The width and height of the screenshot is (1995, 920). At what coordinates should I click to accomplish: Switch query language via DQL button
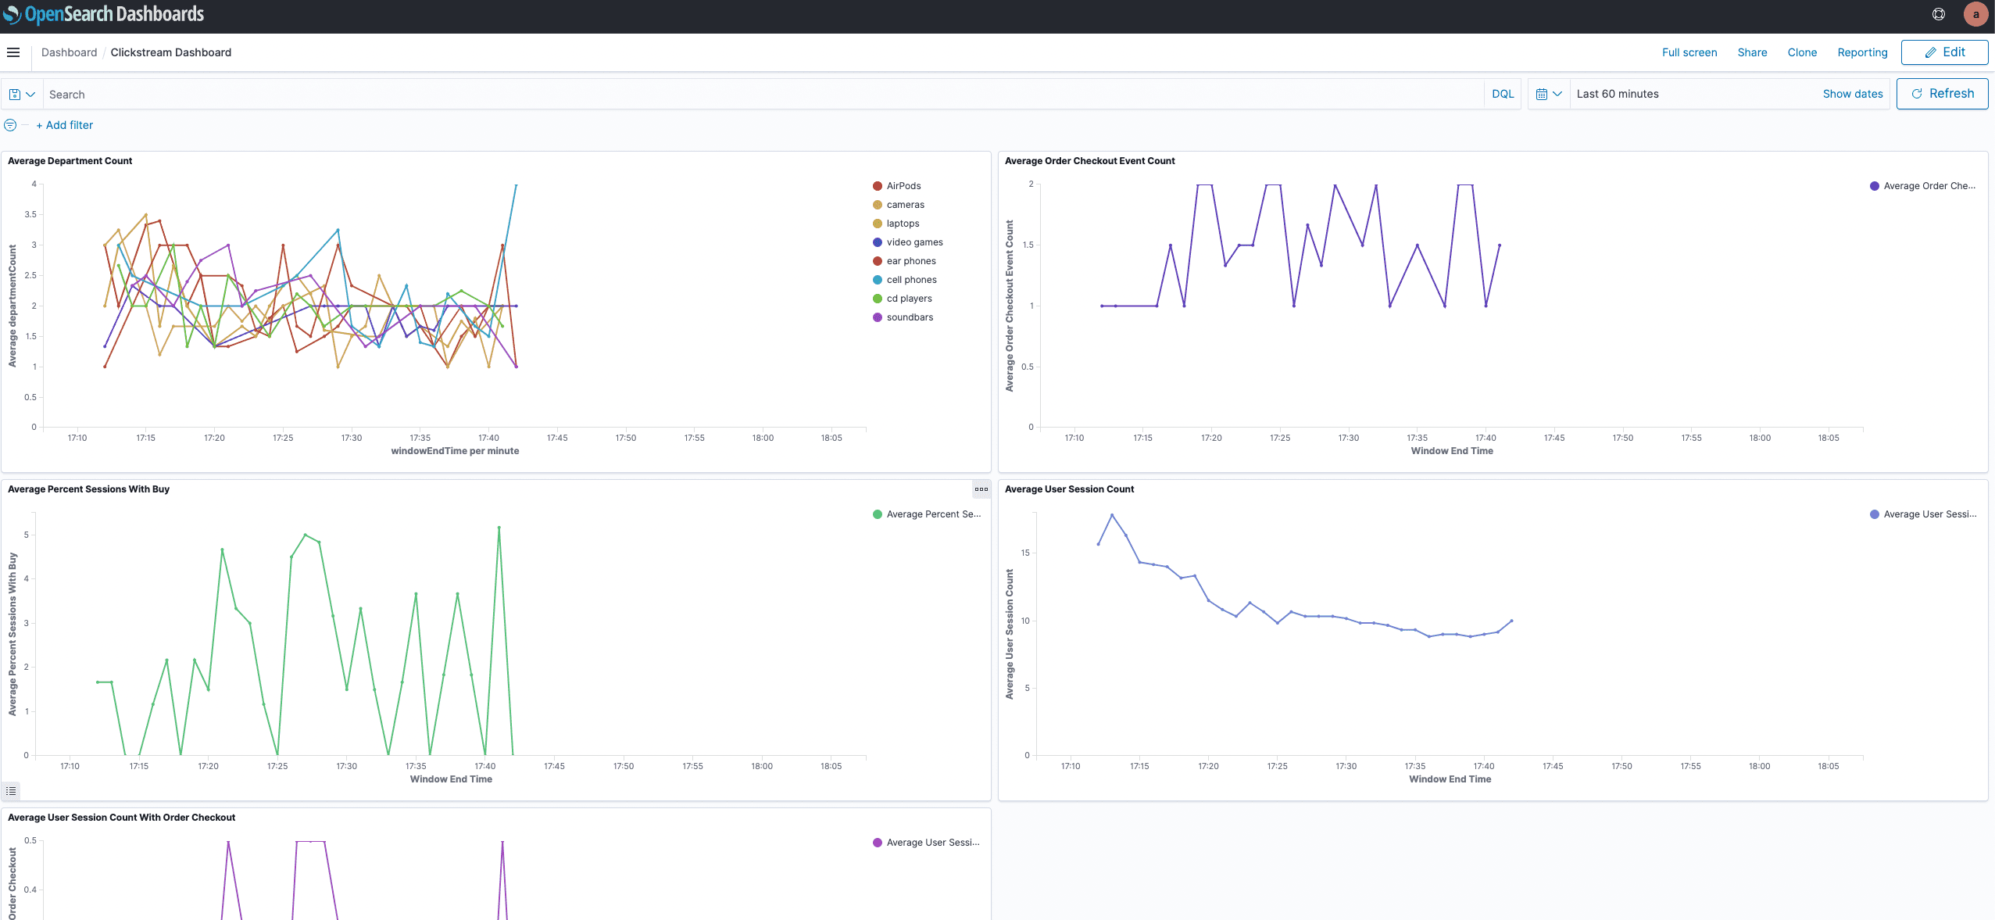[1503, 94]
